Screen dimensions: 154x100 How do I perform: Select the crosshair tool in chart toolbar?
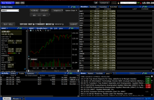tap(43, 30)
